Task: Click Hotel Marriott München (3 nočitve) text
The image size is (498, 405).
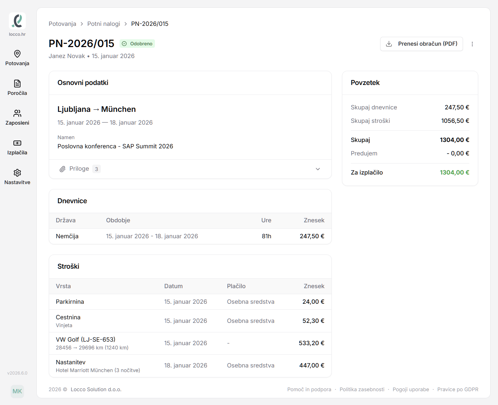Action: pos(98,370)
